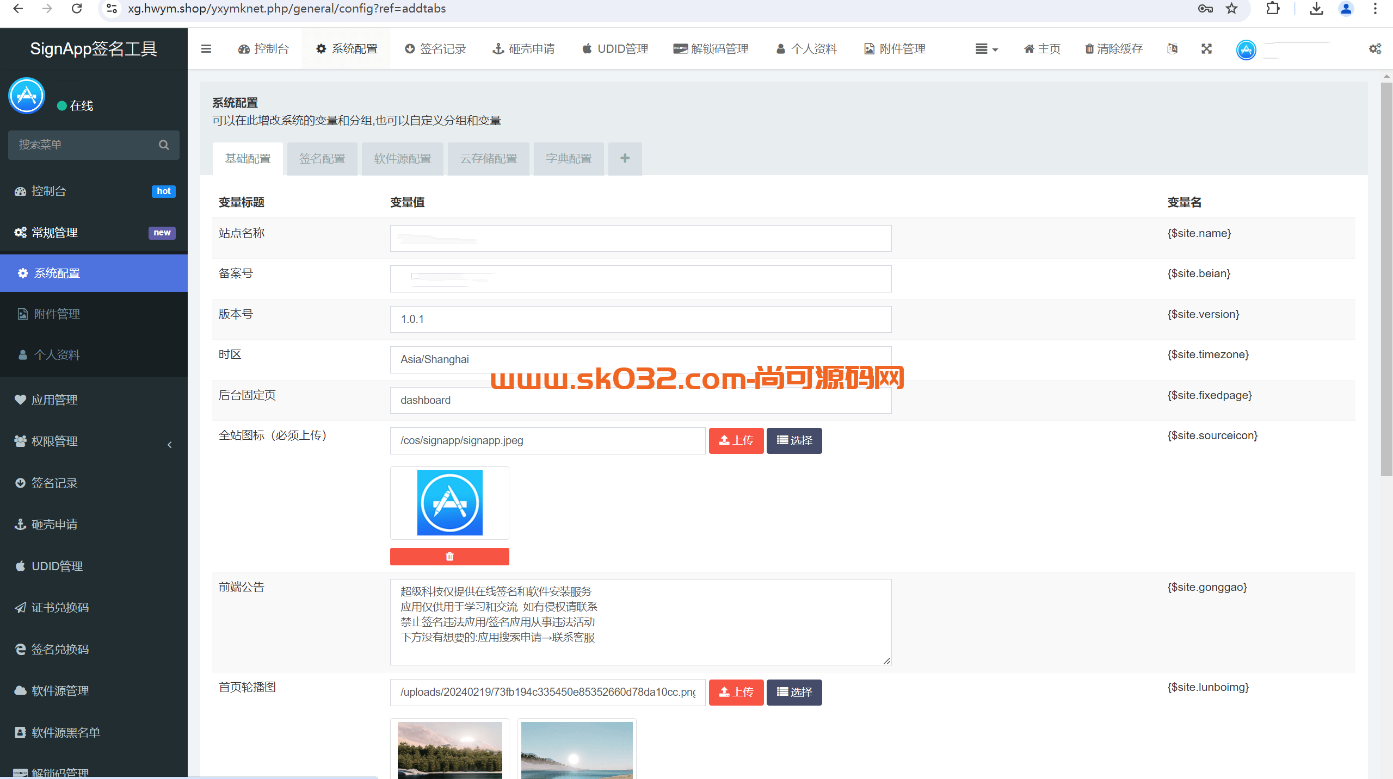This screenshot has height=779, width=1393.
Task: Delete site icon with red trash button
Action: [x=449, y=557]
